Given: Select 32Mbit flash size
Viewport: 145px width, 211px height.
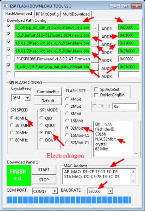Looking at the screenshot, I should (x=74, y=128).
